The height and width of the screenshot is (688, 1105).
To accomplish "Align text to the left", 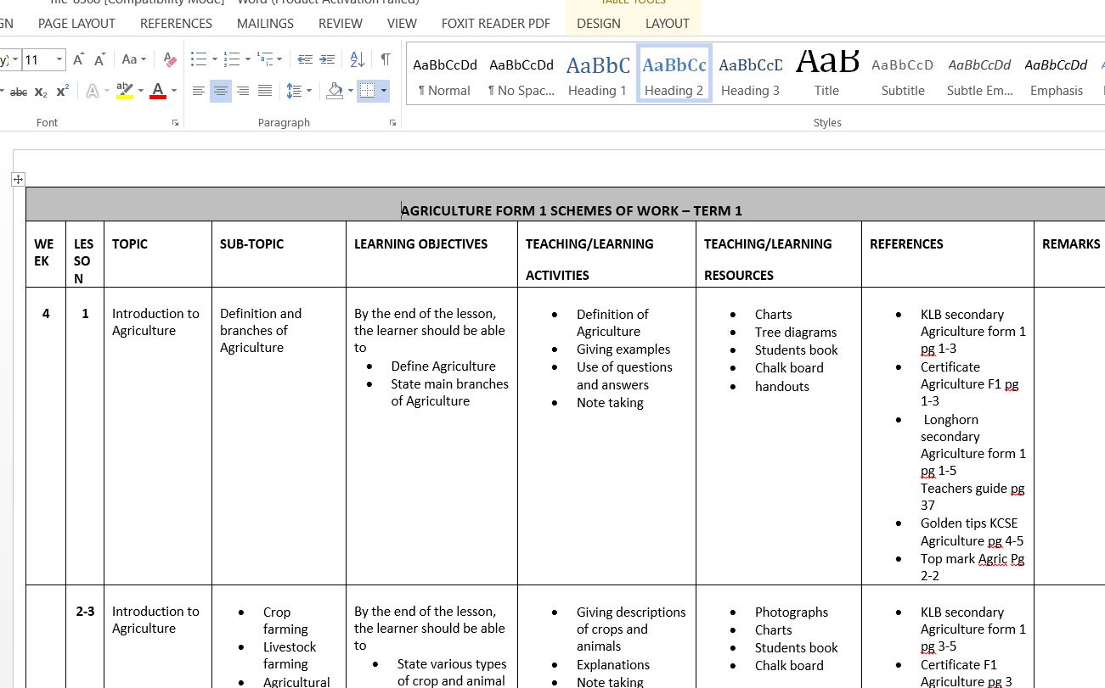I will pos(199,91).
